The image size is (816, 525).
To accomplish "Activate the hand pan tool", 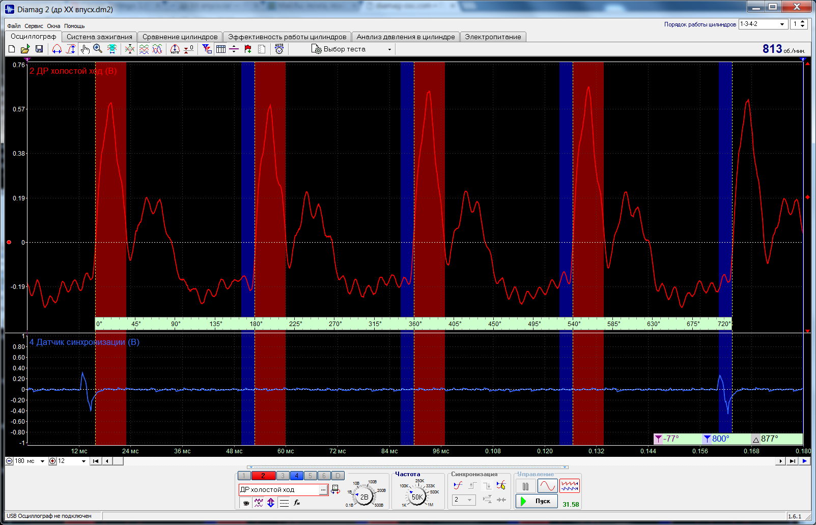I will pos(85,49).
